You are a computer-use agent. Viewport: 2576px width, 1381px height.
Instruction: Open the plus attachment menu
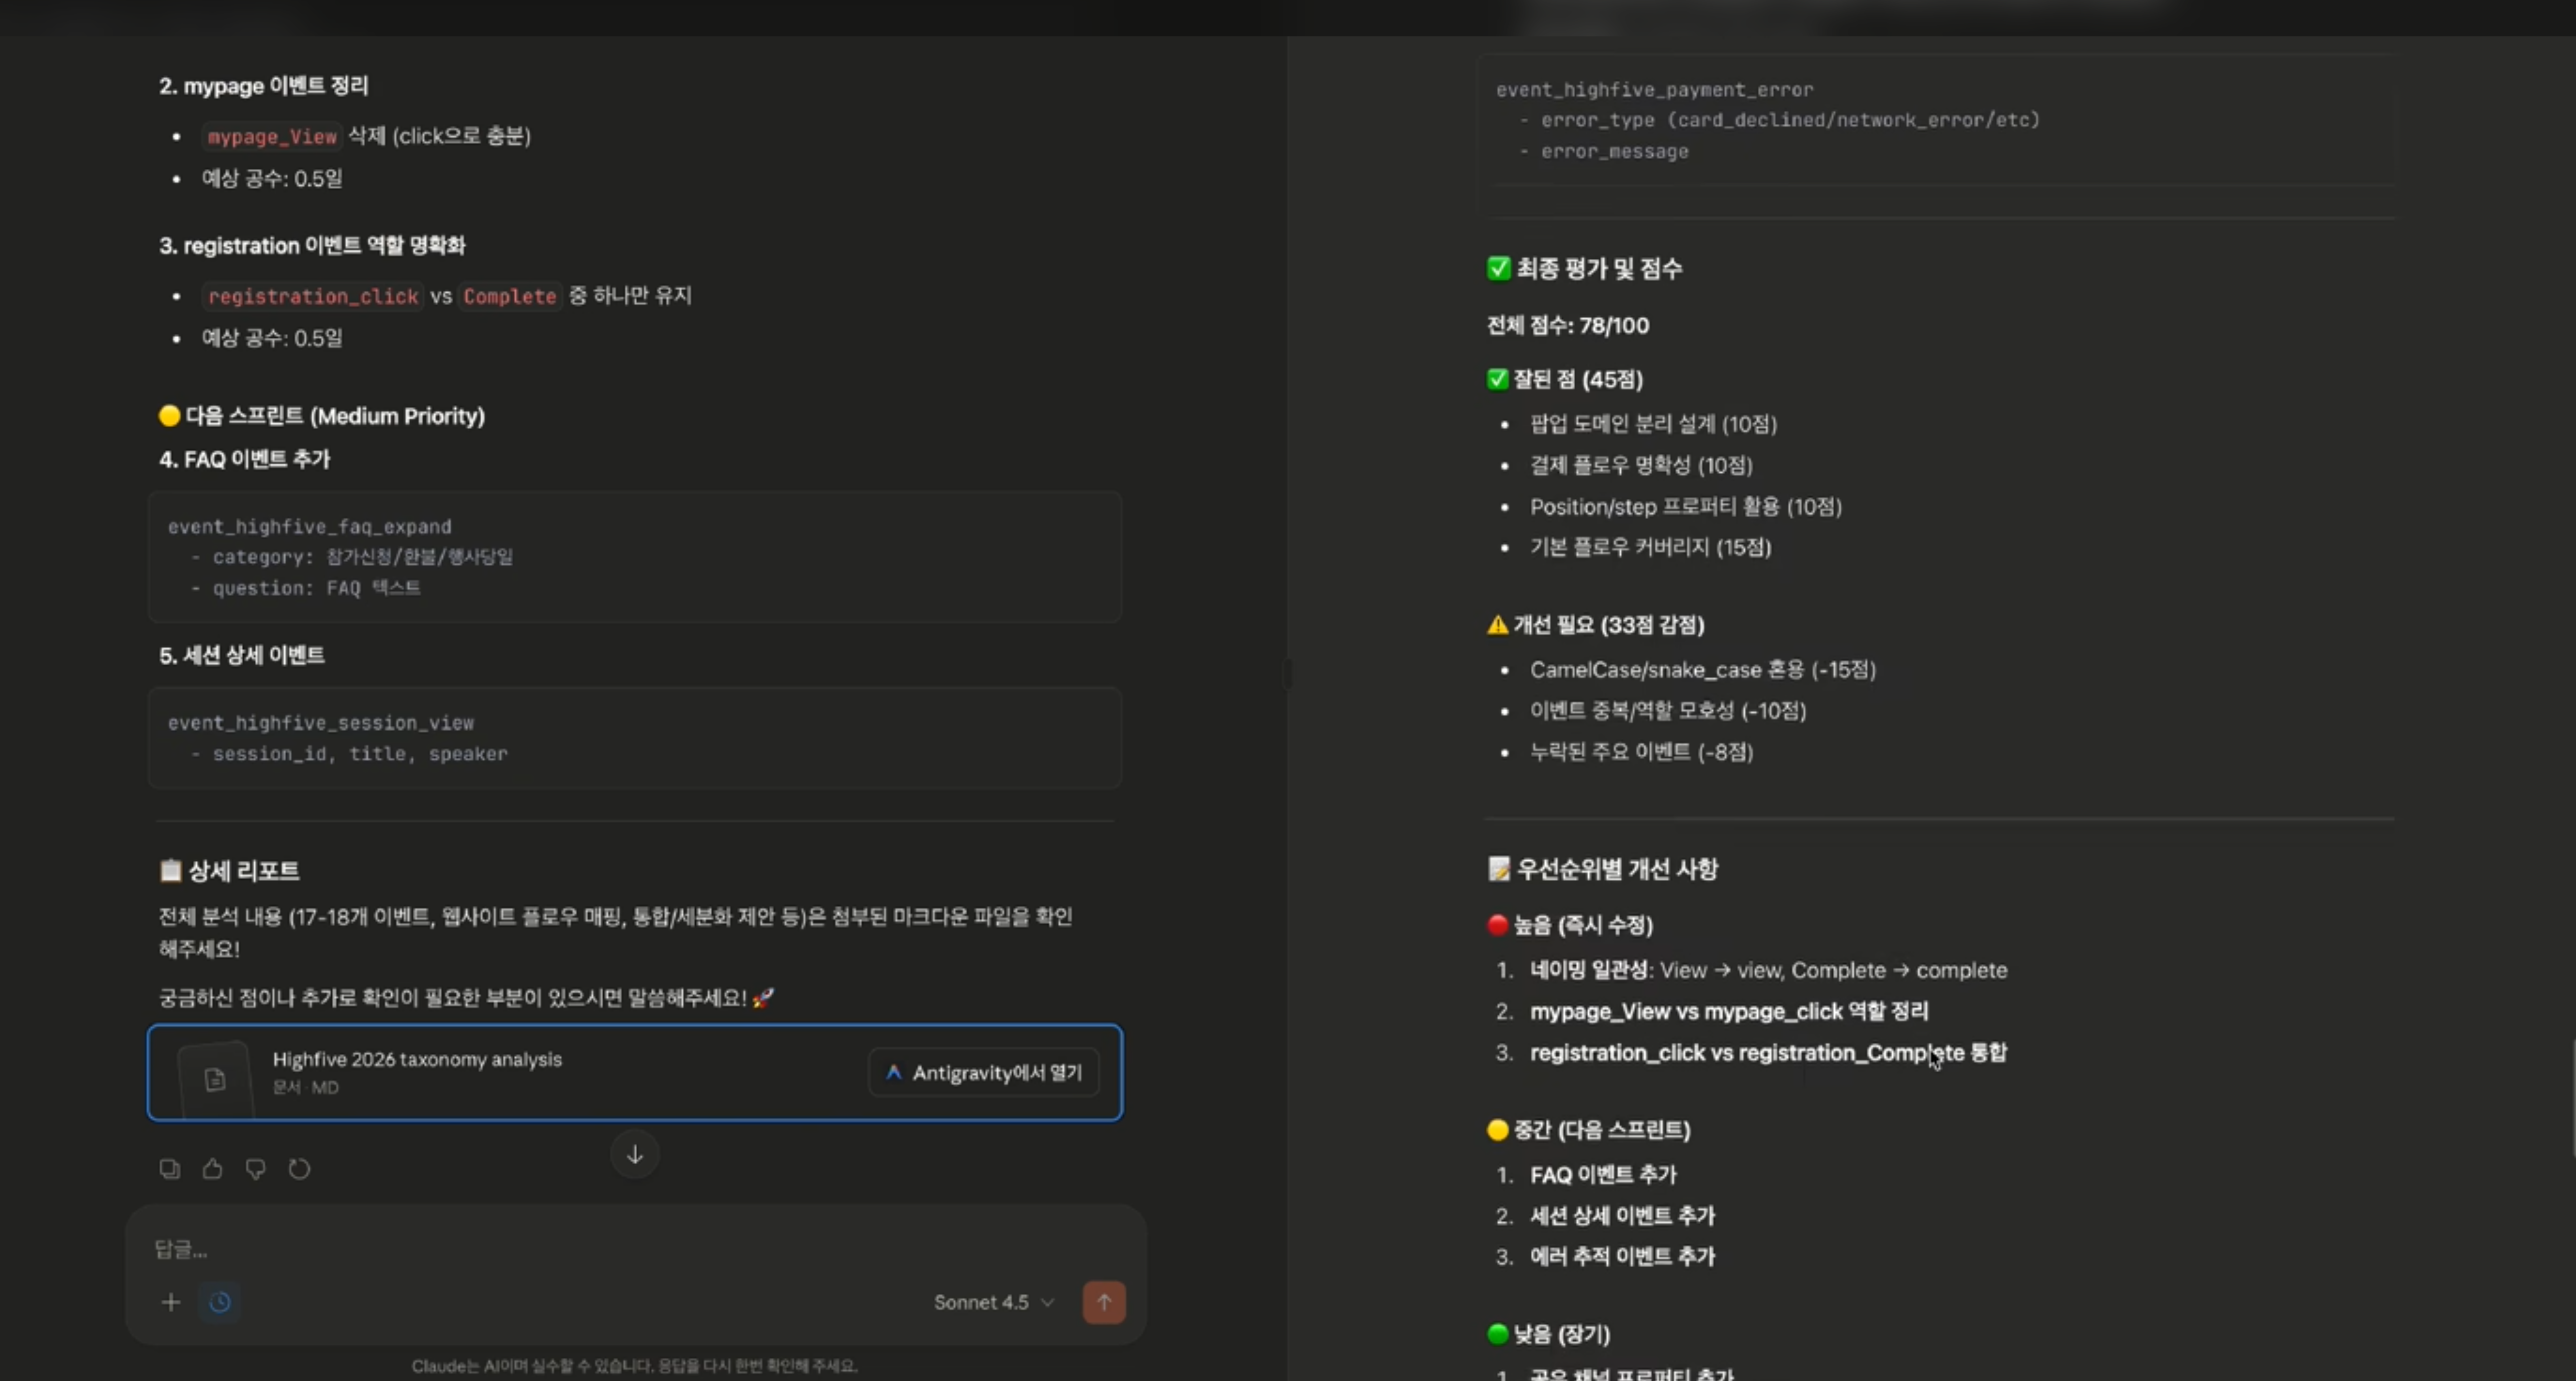171,1302
